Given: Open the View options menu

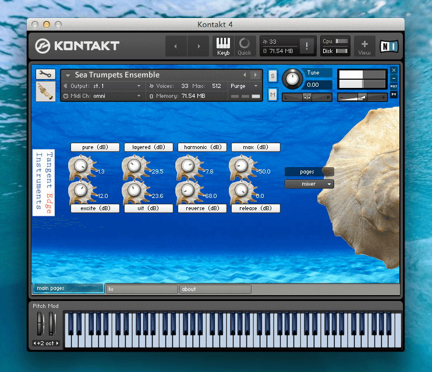Looking at the screenshot, I should point(364,47).
